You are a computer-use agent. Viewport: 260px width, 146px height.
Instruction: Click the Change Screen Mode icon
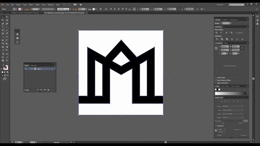point(4,79)
